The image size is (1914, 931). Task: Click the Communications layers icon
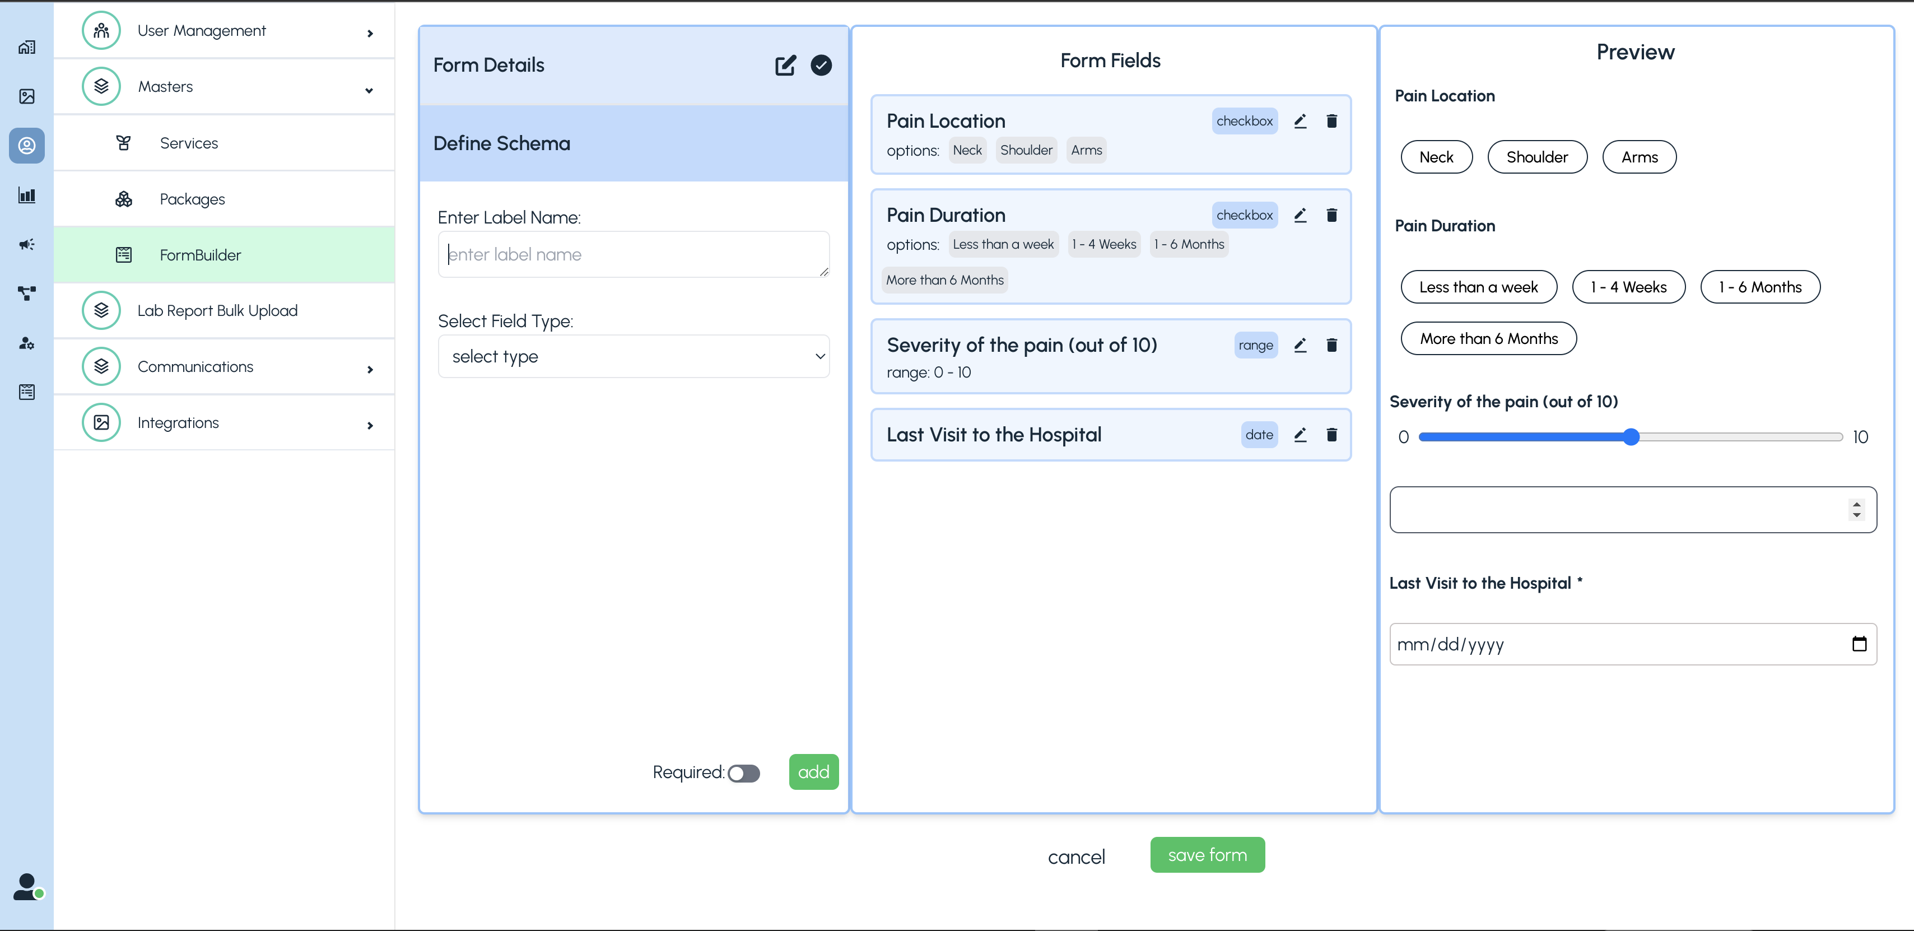point(101,367)
